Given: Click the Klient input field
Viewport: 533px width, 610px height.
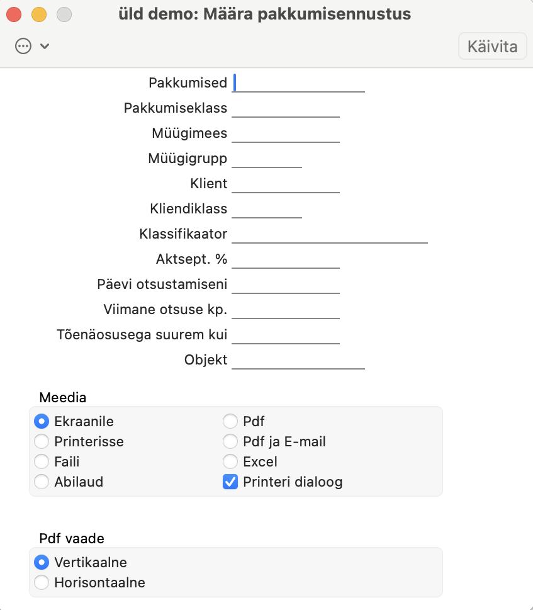Looking at the screenshot, I should click(x=286, y=184).
